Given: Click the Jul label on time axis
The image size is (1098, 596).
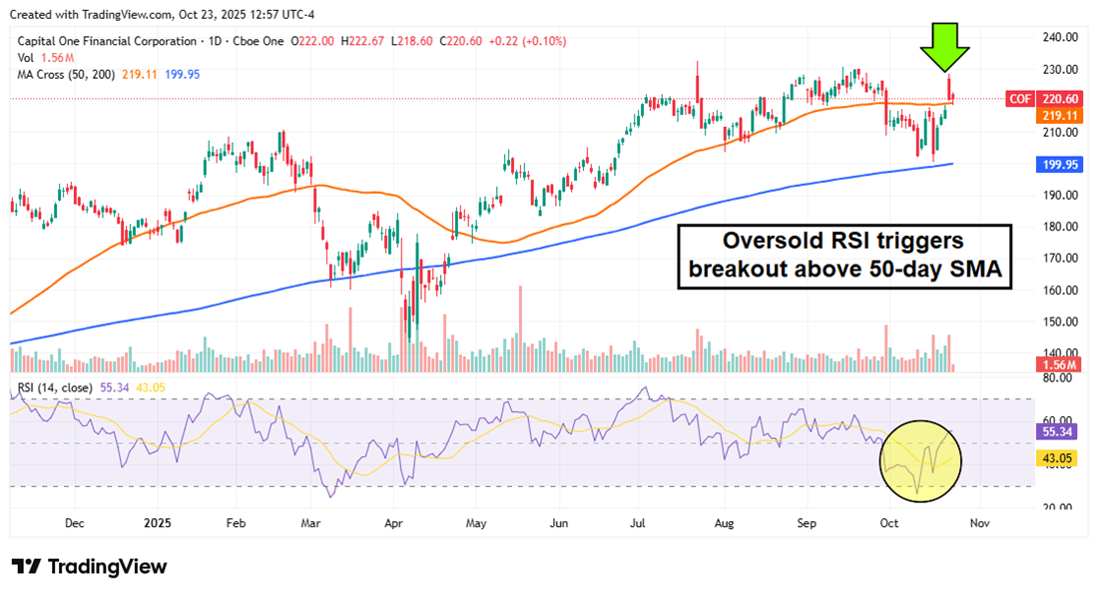Looking at the screenshot, I should pyautogui.click(x=638, y=523).
